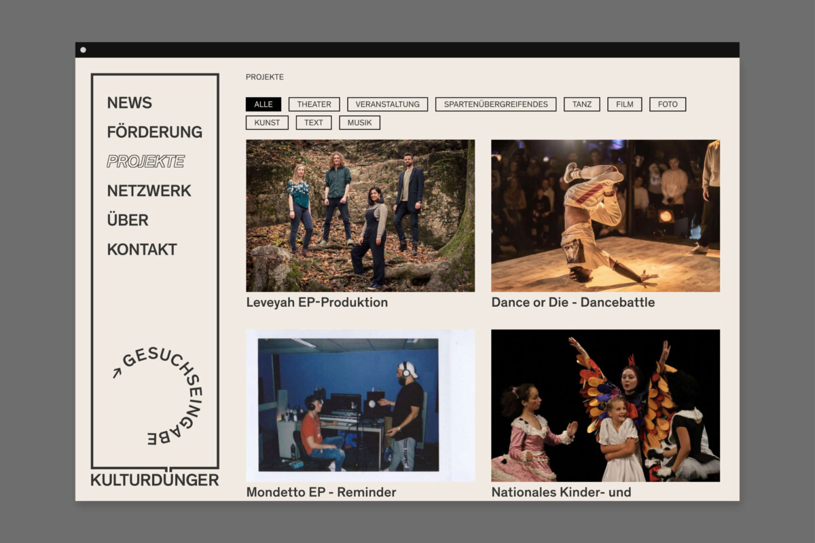Image resolution: width=815 pixels, height=543 pixels.
Task: Go to the FÖRDERUNG page
Action: [x=155, y=132]
